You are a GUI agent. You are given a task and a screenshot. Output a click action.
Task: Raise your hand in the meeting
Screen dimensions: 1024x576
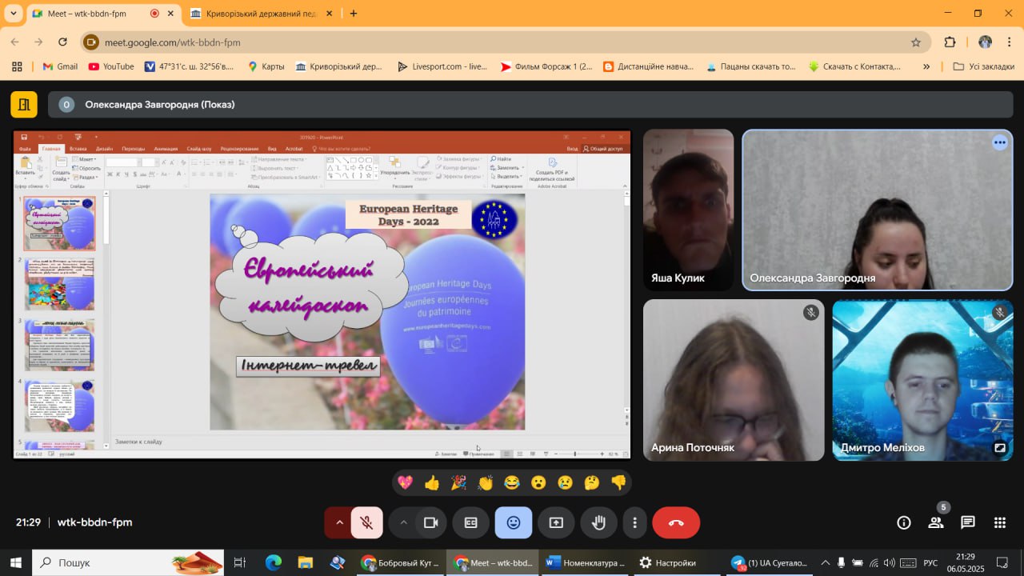click(598, 522)
